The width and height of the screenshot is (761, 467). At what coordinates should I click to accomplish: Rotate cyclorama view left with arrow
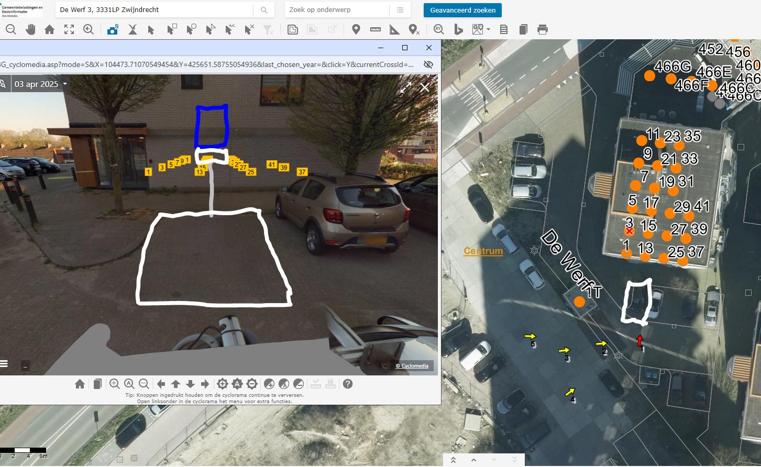(x=161, y=384)
